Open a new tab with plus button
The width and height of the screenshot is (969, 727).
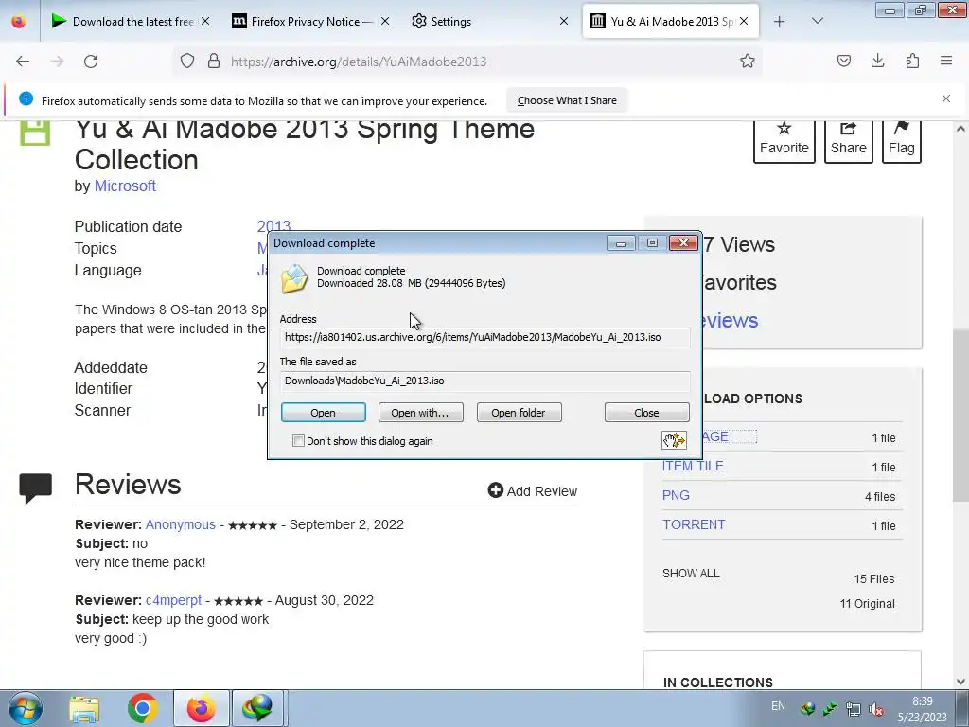click(x=780, y=22)
